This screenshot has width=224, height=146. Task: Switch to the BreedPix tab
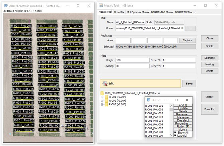tap(119, 12)
